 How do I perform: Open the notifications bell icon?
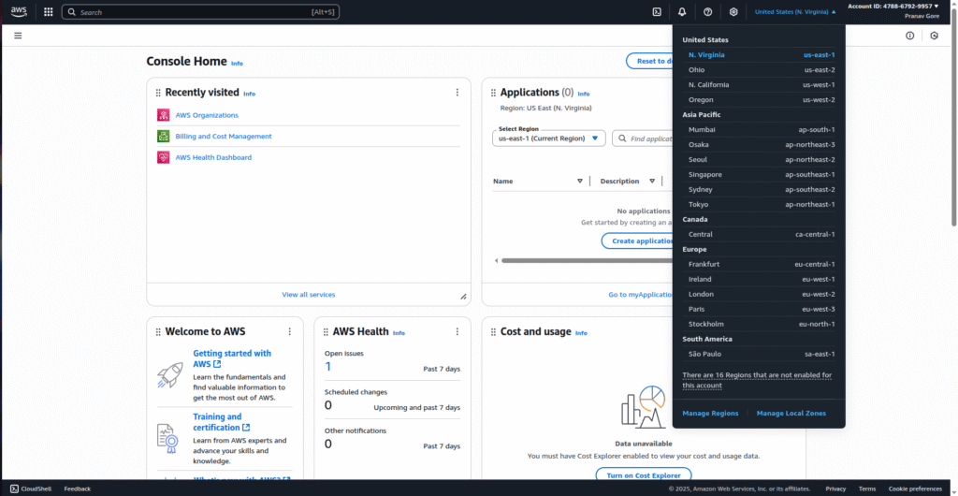pos(682,11)
